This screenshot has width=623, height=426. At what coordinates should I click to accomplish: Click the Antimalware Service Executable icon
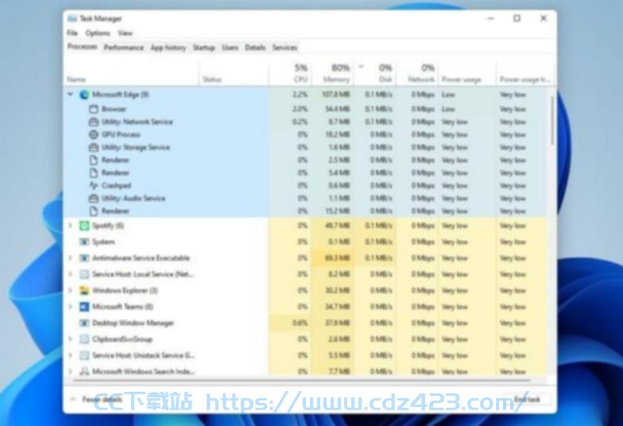84,258
